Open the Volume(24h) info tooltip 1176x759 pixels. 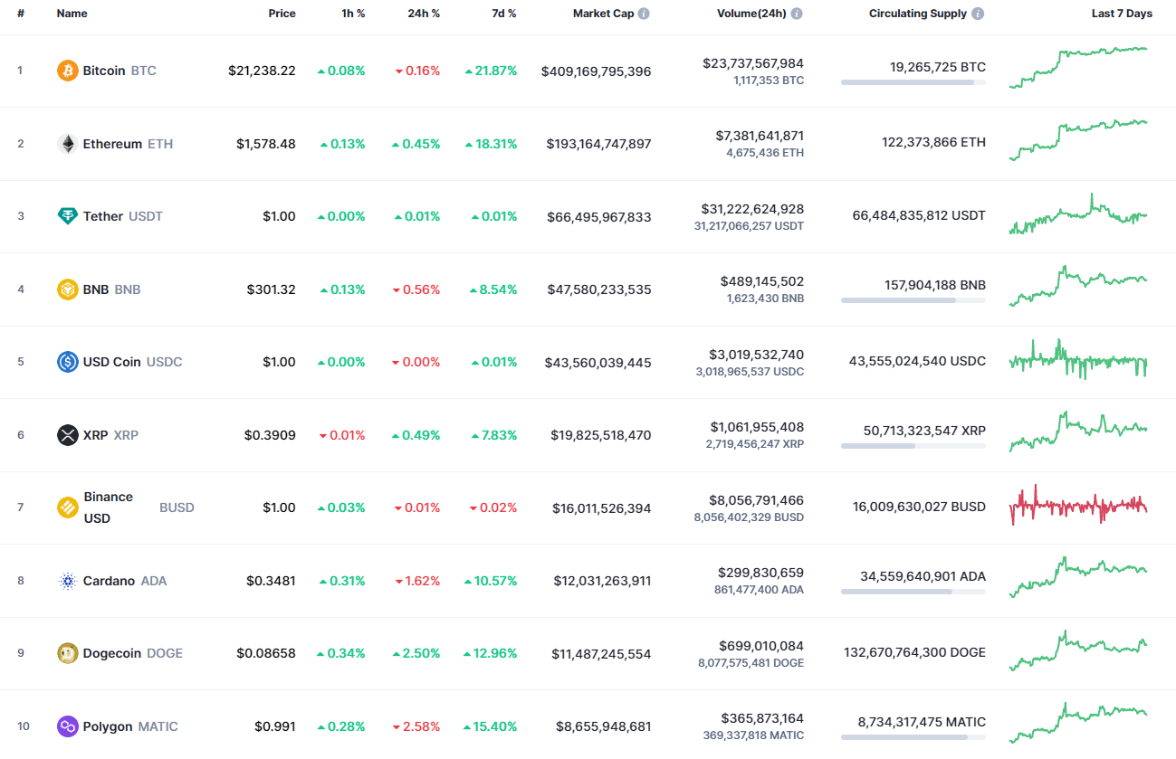pos(796,13)
